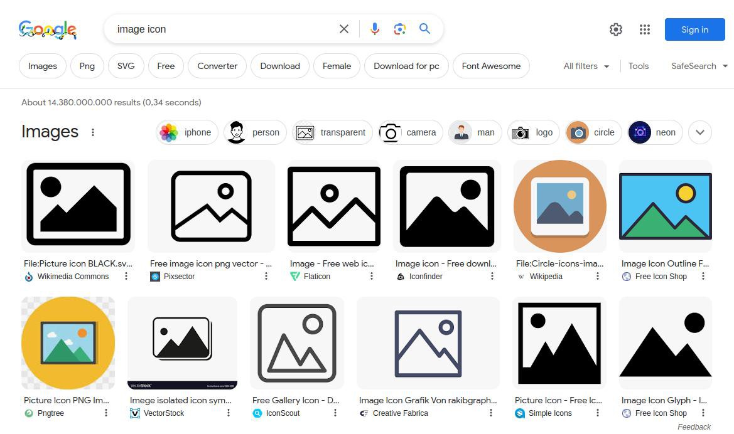Image resolution: width=734 pixels, height=434 pixels.
Task: Switch to the Images filter tab
Action: tap(43, 66)
